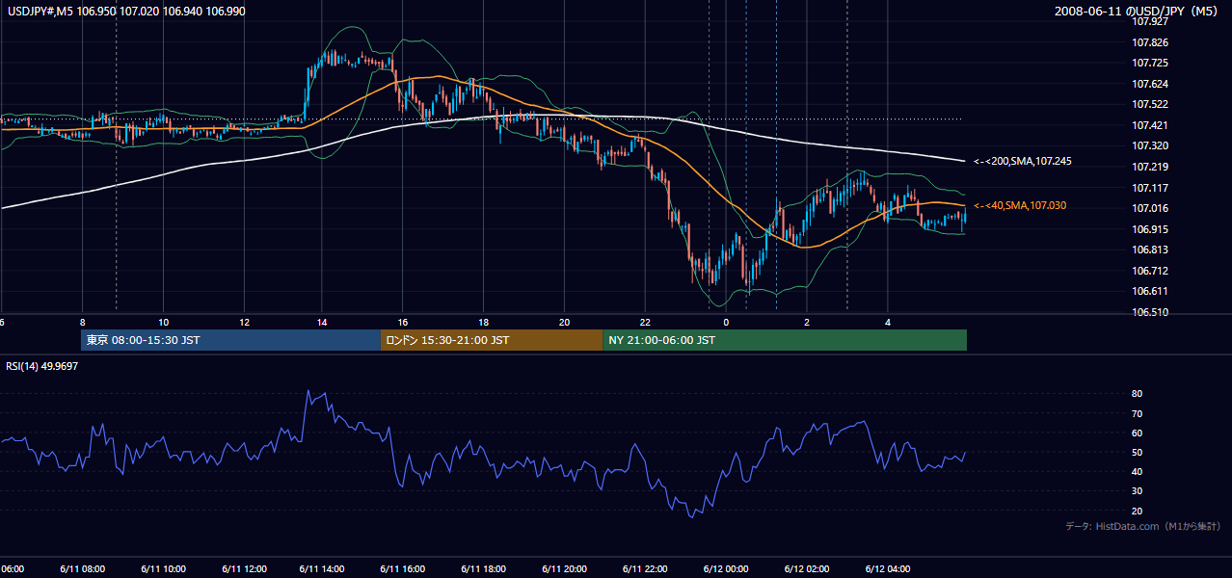Image resolution: width=1232 pixels, height=578 pixels.
Task: Click RSI axis level 80
Action: tap(1138, 394)
